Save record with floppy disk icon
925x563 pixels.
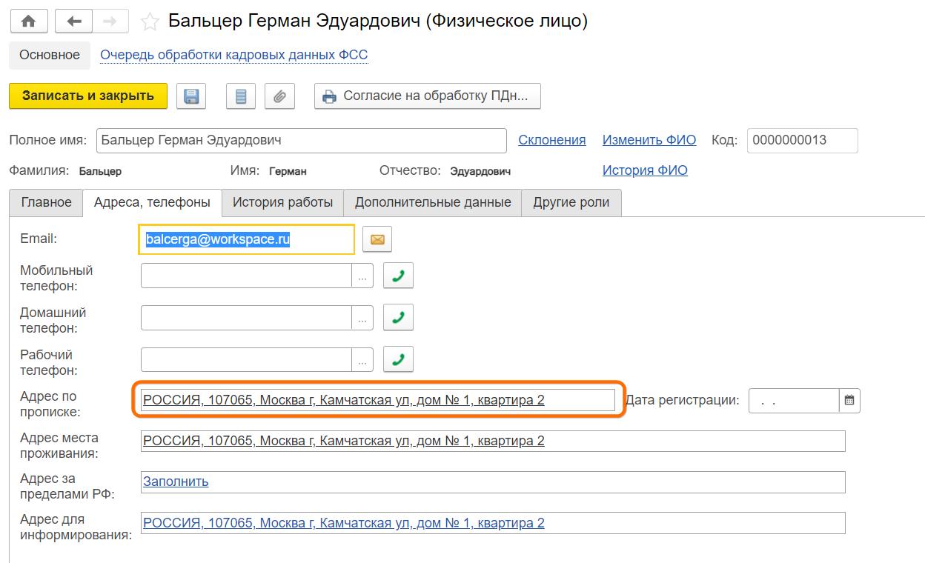coord(191,96)
